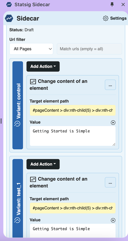
Task: Click the Match urls input field
Action: point(89,49)
